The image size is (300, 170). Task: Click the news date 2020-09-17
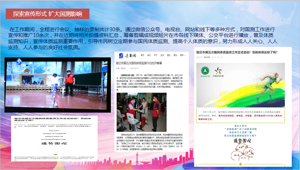134,68
